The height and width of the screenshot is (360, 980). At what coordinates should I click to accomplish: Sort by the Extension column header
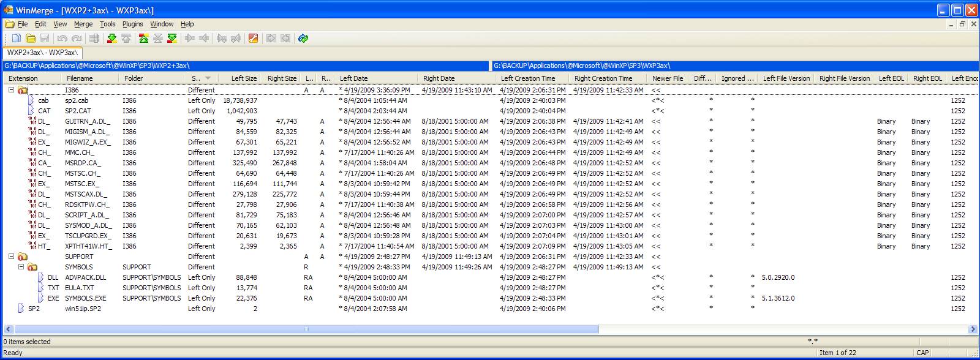(x=32, y=78)
